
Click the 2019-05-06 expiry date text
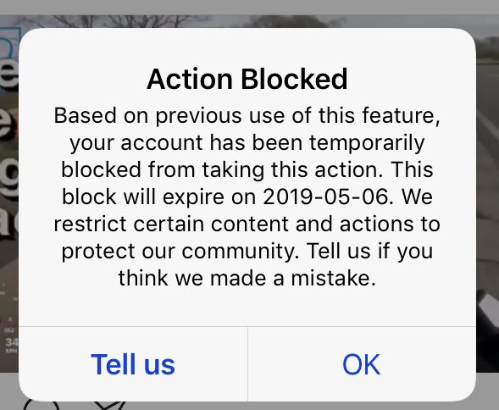coord(326,197)
